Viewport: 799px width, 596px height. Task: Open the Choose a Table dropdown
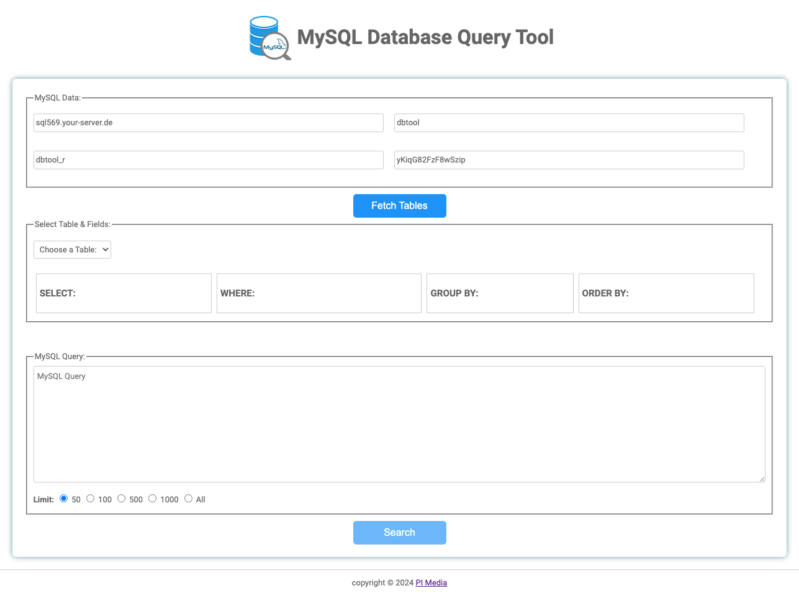coord(72,250)
